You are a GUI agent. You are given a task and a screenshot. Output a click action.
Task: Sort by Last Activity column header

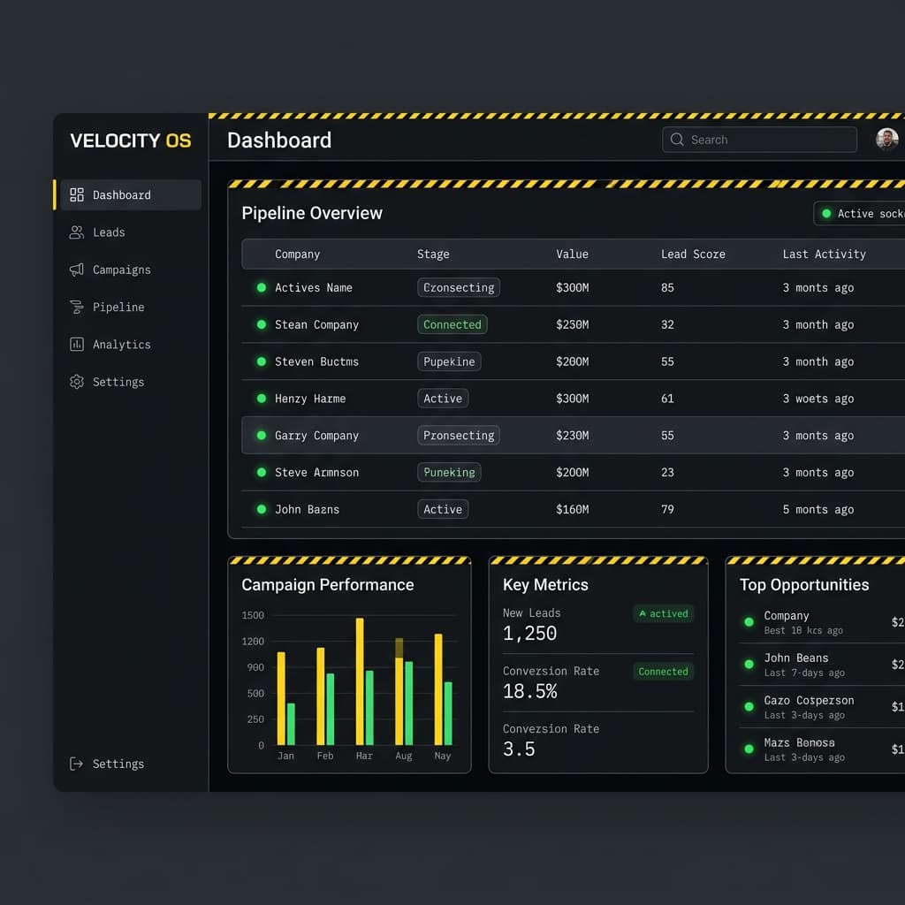coord(824,254)
